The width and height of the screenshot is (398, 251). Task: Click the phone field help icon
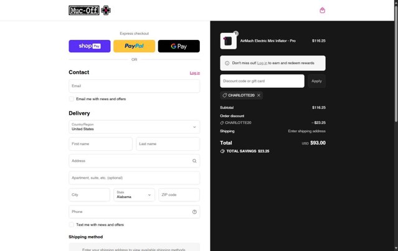pos(194,212)
